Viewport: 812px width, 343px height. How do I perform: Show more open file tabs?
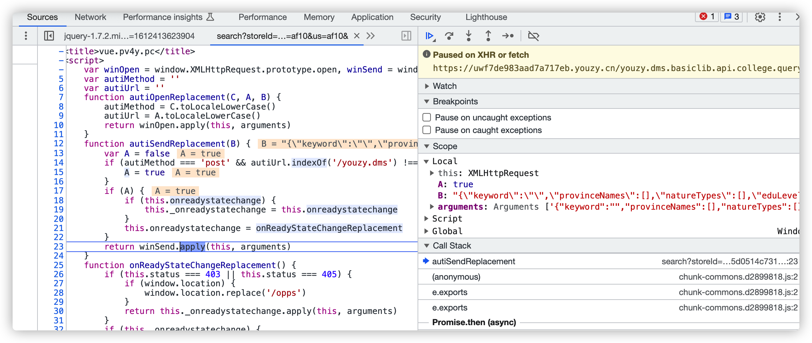point(371,36)
